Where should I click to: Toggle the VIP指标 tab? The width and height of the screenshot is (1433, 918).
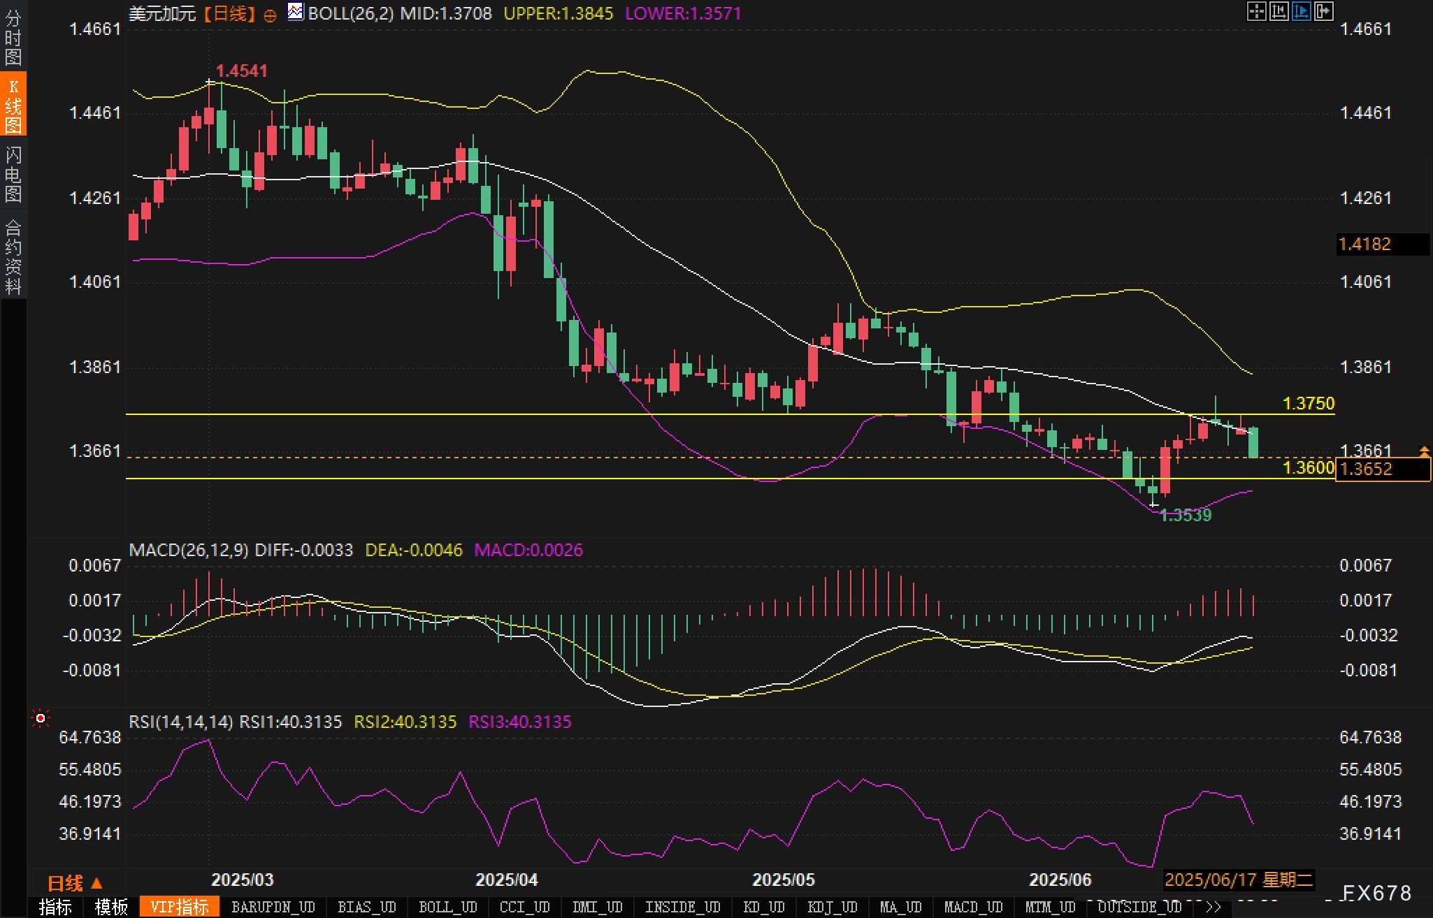(x=179, y=908)
